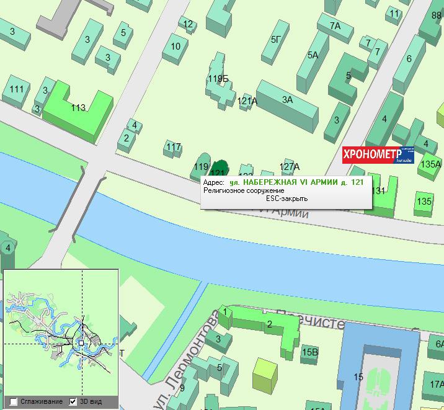Click building 7А on the map
This screenshot has height=410, width=444.
[335, 26]
